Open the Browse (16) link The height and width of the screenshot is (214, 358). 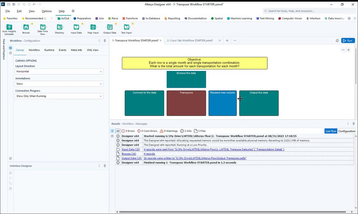tap(129, 154)
